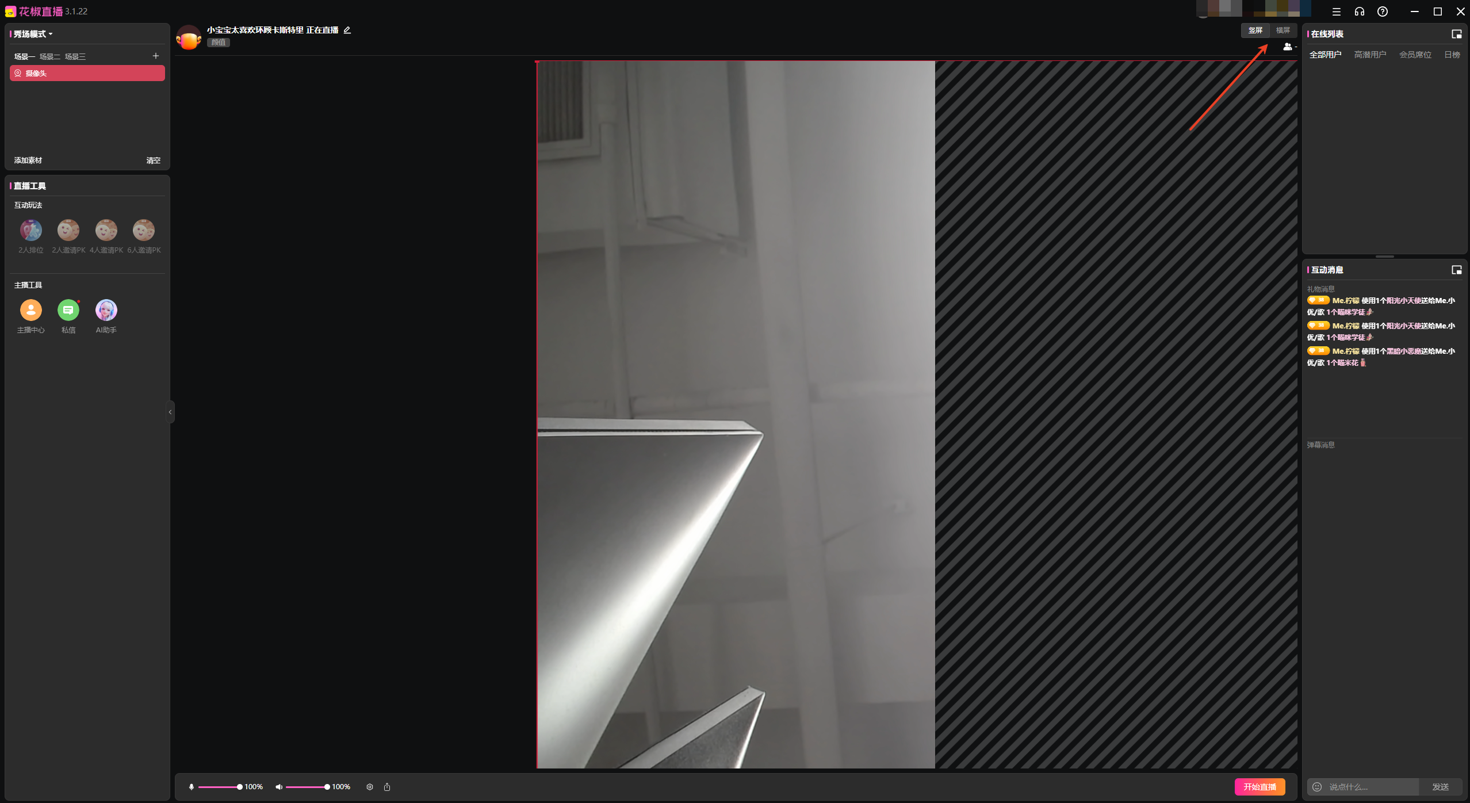Mute the microphone icon in bottom bar

(x=192, y=787)
